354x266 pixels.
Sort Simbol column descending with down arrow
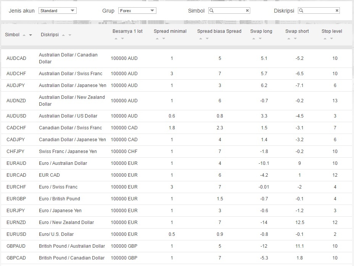point(31,35)
